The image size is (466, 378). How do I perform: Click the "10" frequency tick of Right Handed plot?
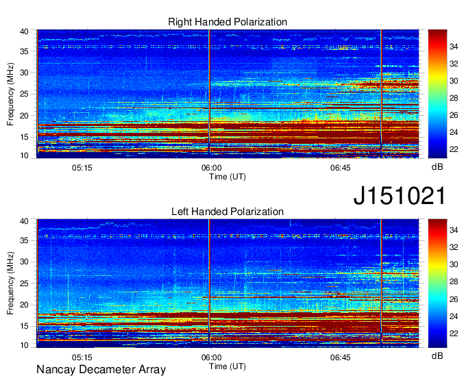pyautogui.click(x=25, y=155)
